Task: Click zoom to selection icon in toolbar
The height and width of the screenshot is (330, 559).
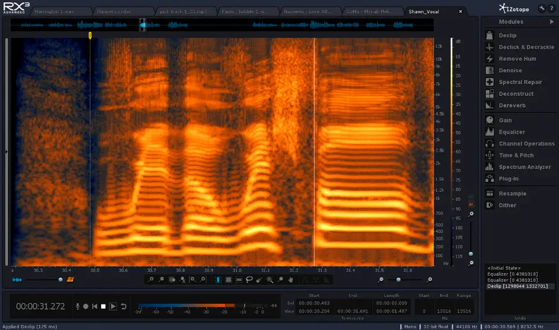Action: 172,280
